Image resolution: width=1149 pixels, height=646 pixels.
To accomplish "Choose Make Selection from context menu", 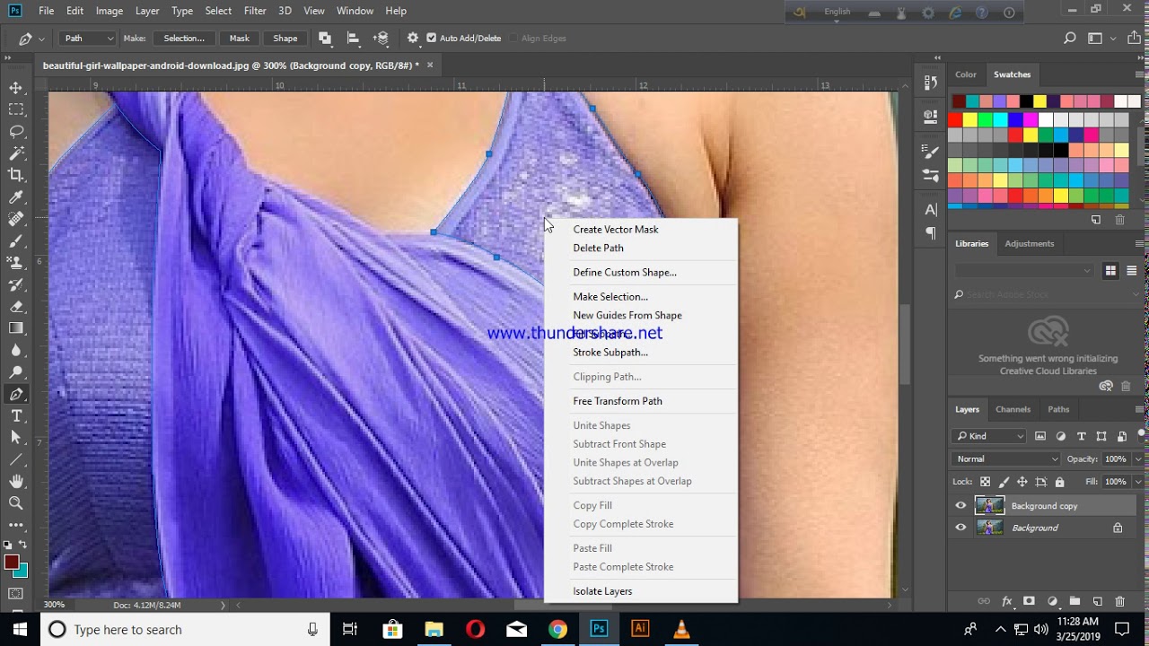I will (x=610, y=297).
